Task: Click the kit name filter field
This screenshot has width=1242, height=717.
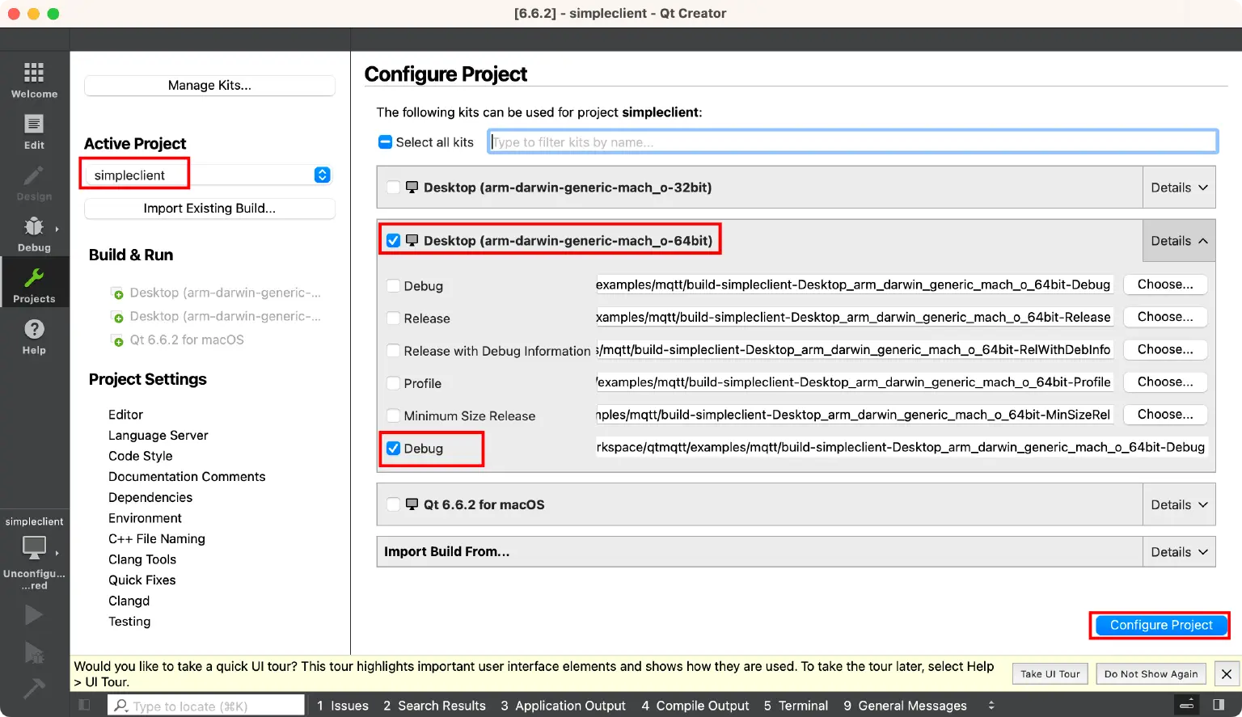Action: pos(852,142)
